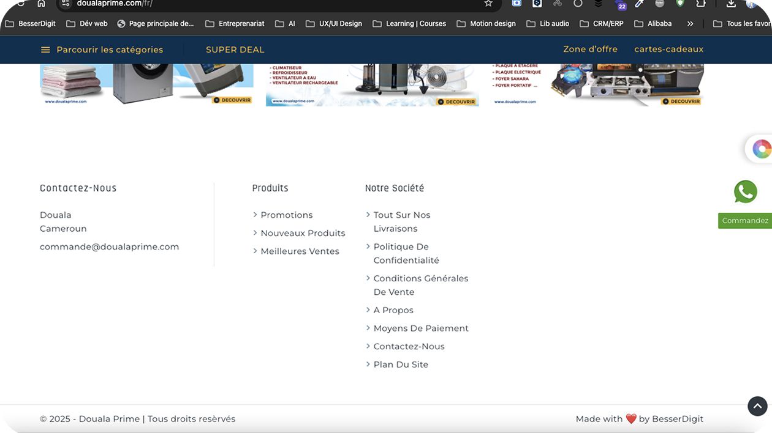Screen dimensions: 772x433
Task: Click the Notre Société column heading
Action: coord(395,188)
